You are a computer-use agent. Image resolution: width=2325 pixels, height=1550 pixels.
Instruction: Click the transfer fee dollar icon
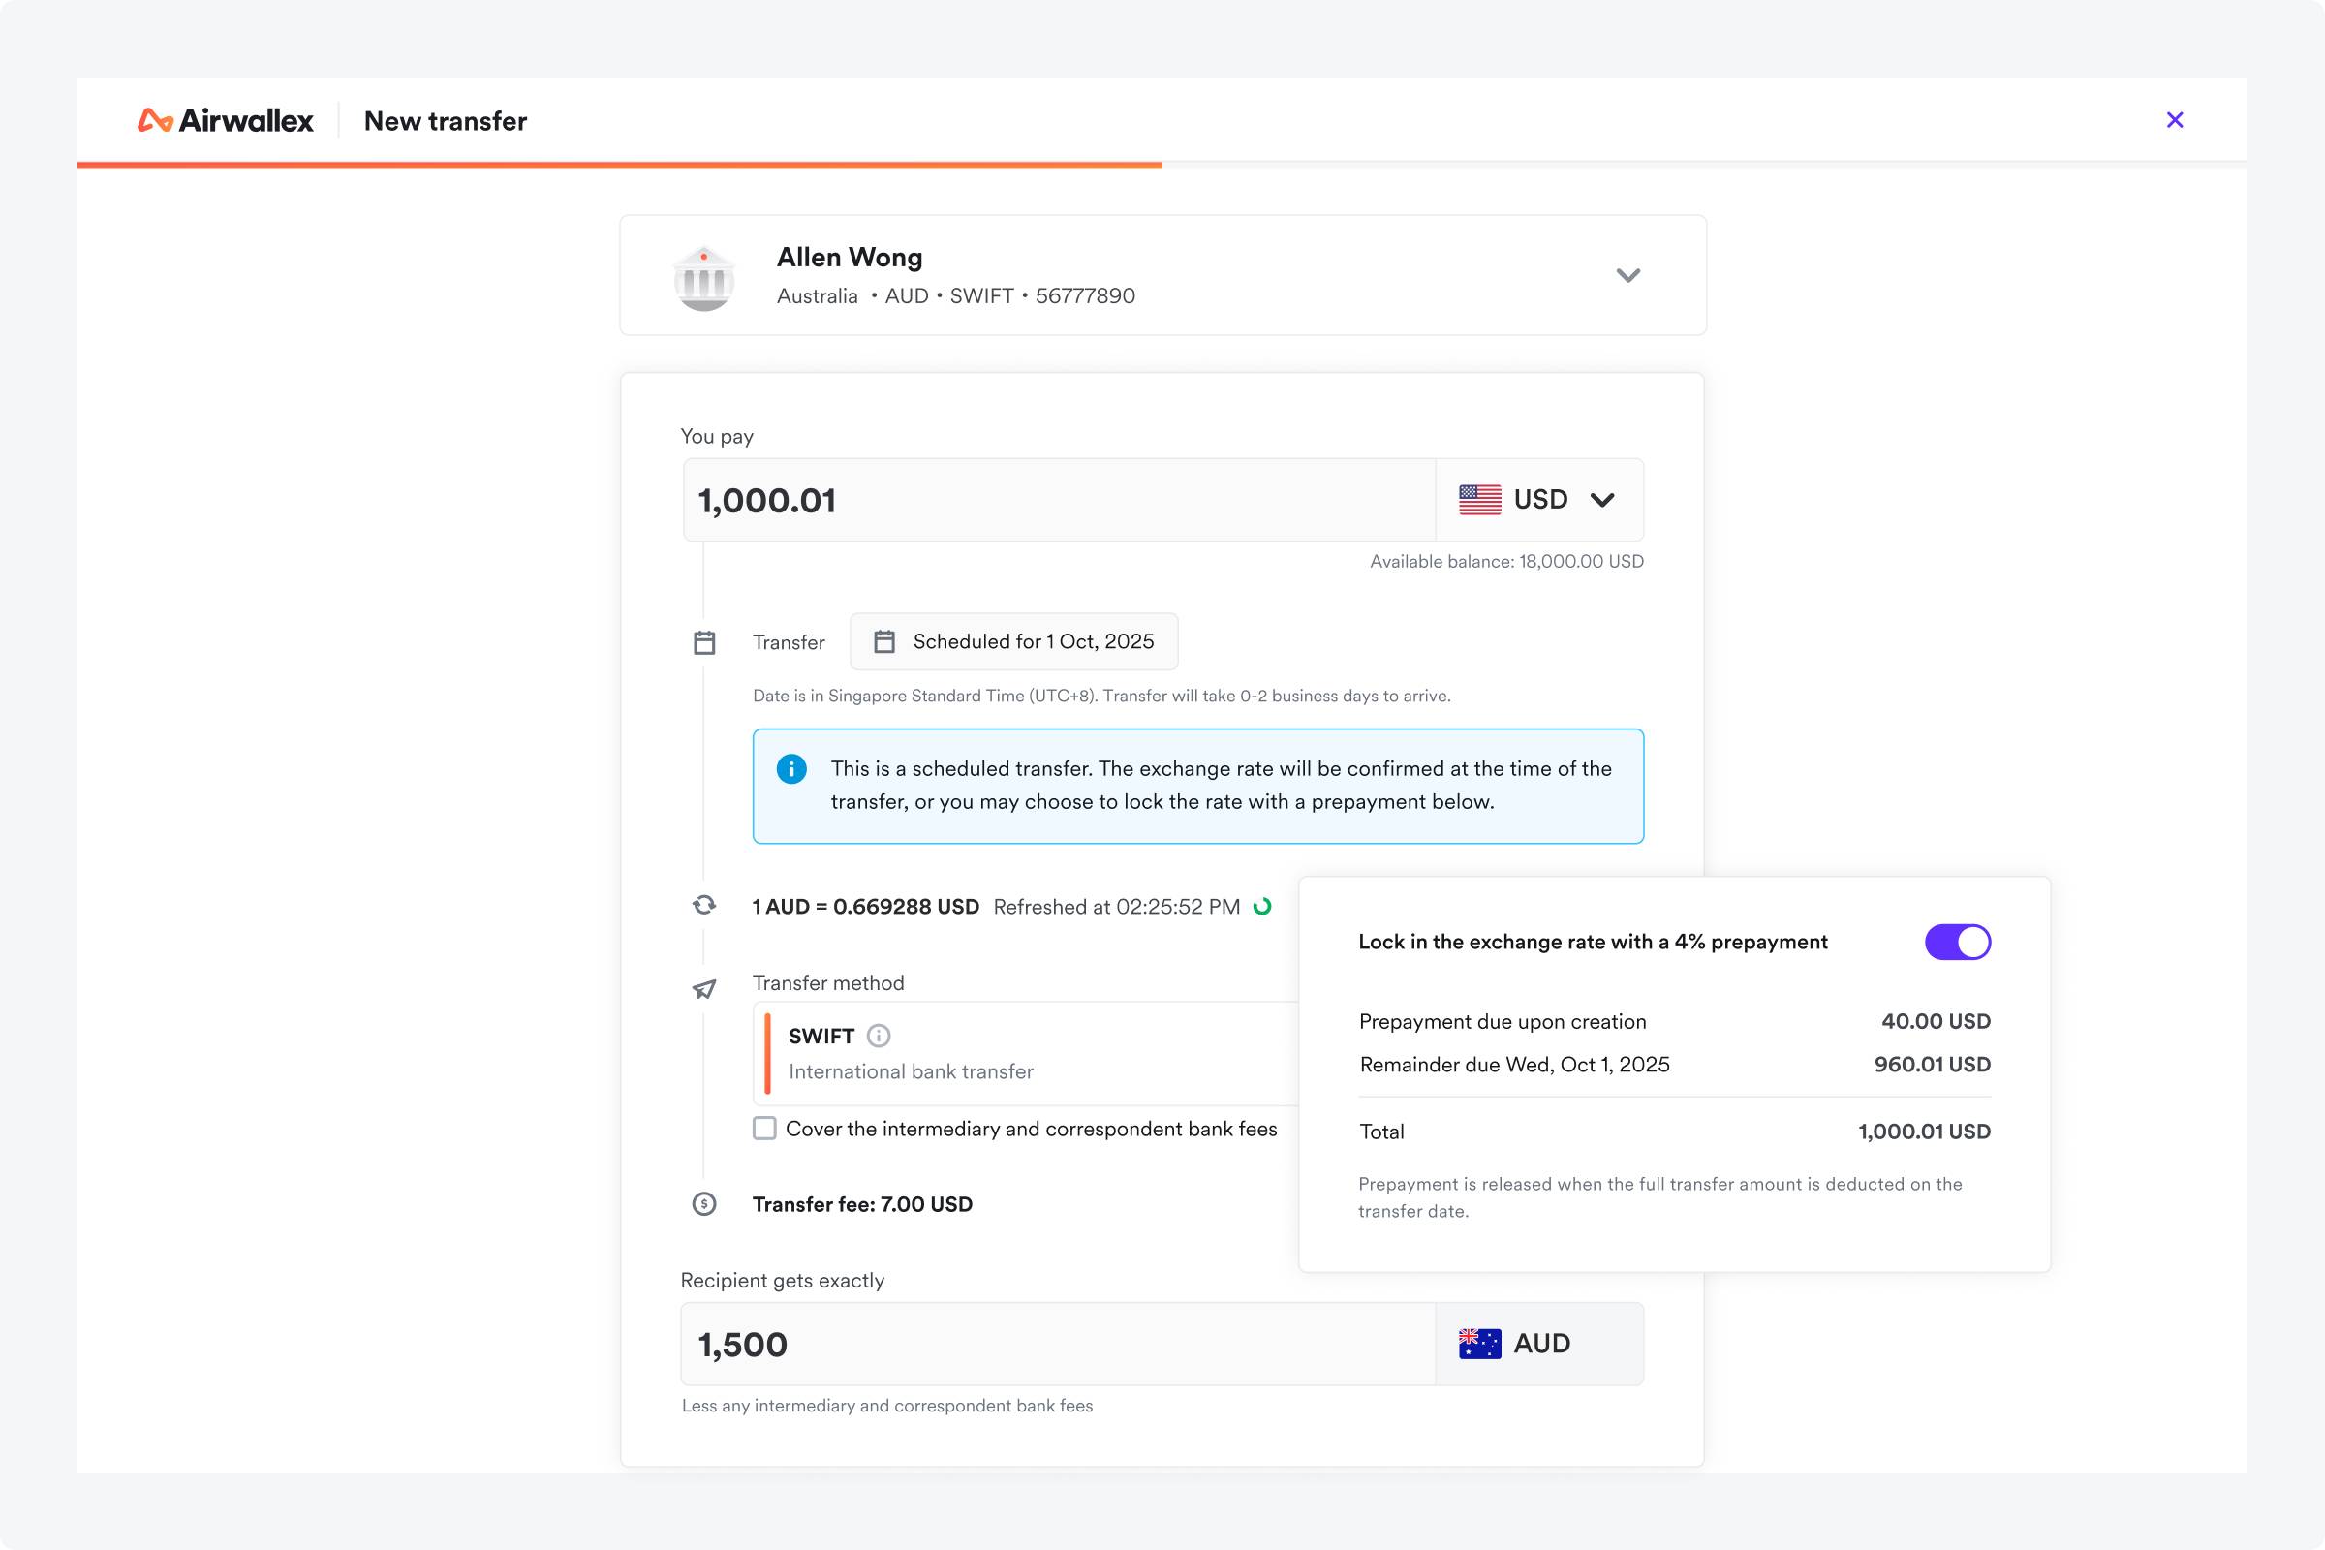704,1204
